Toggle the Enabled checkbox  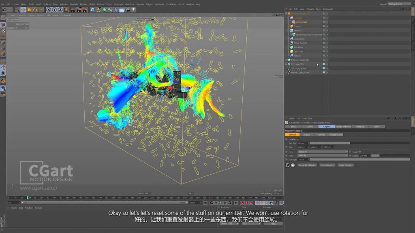(298, 140)
